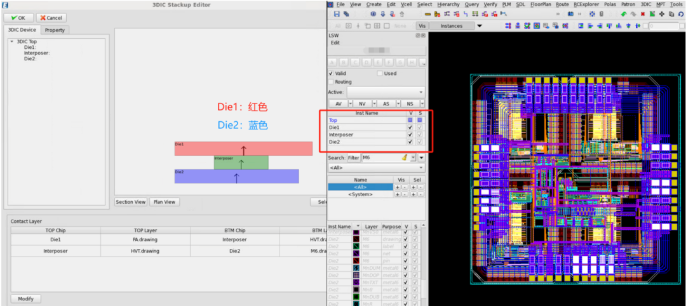Click the blue down-arrow descend icon
This screenshot has height=306, width=686.
click(x=383, y=14)
